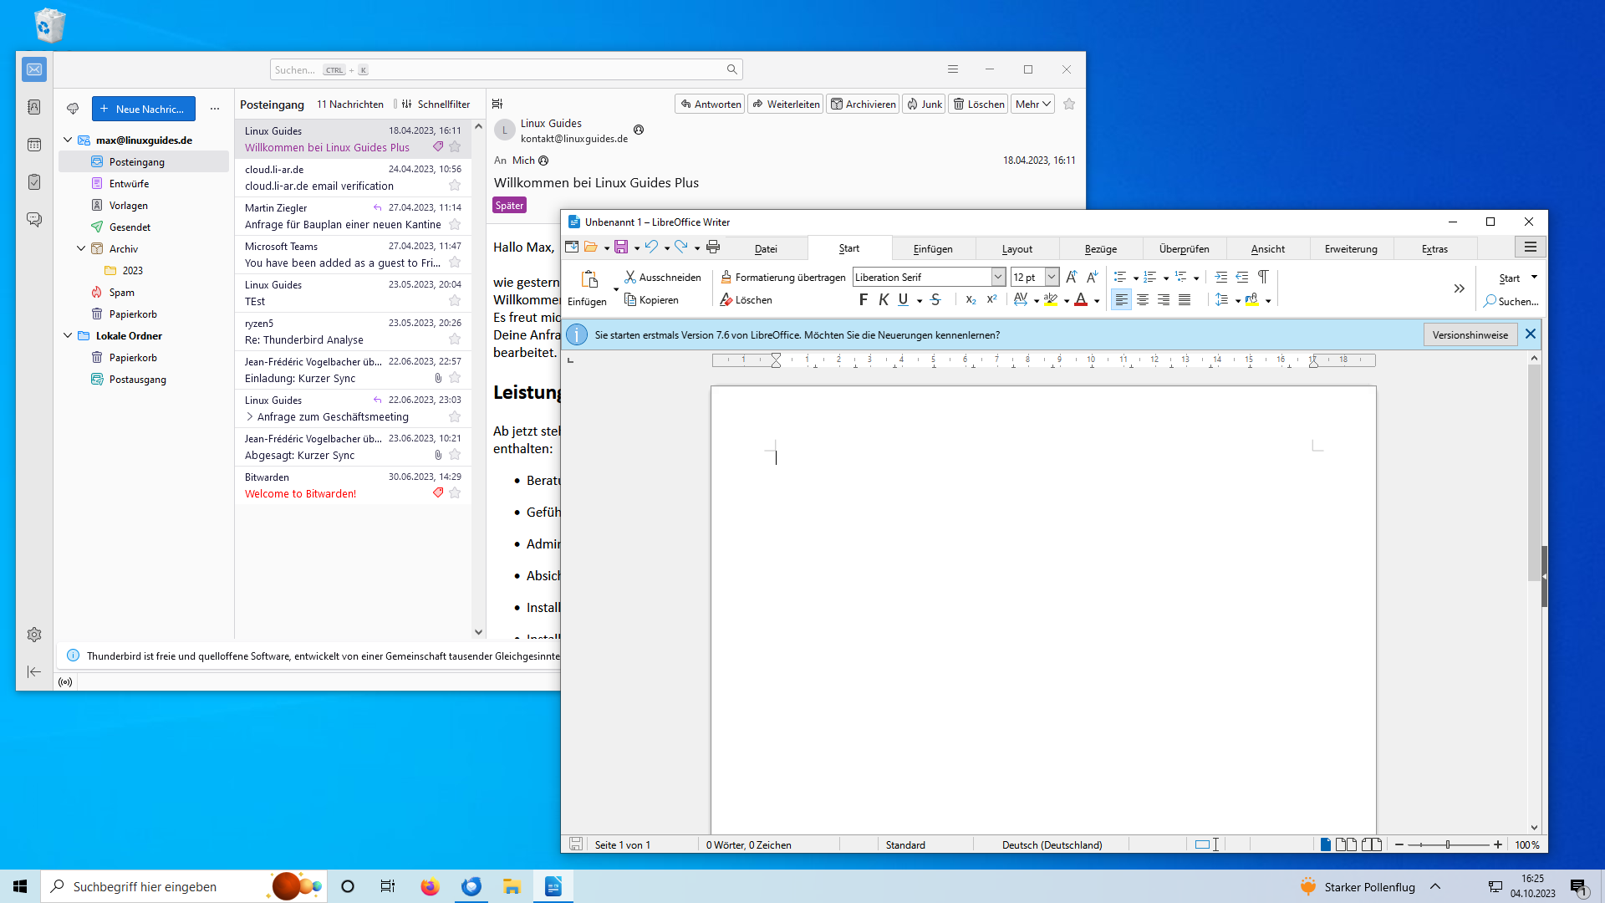This screenshot has height=903, width=1605.
Task: Set justified paragraph alignment
Action: [x=1185, y=299]
